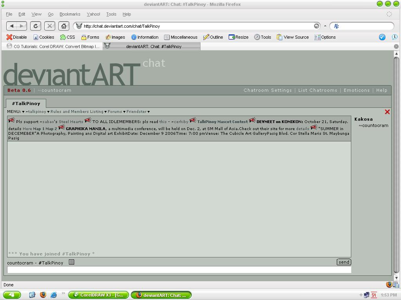401x300 pixels.
Task: Open the Information developer toolbar menu
Action: point(145,37)
